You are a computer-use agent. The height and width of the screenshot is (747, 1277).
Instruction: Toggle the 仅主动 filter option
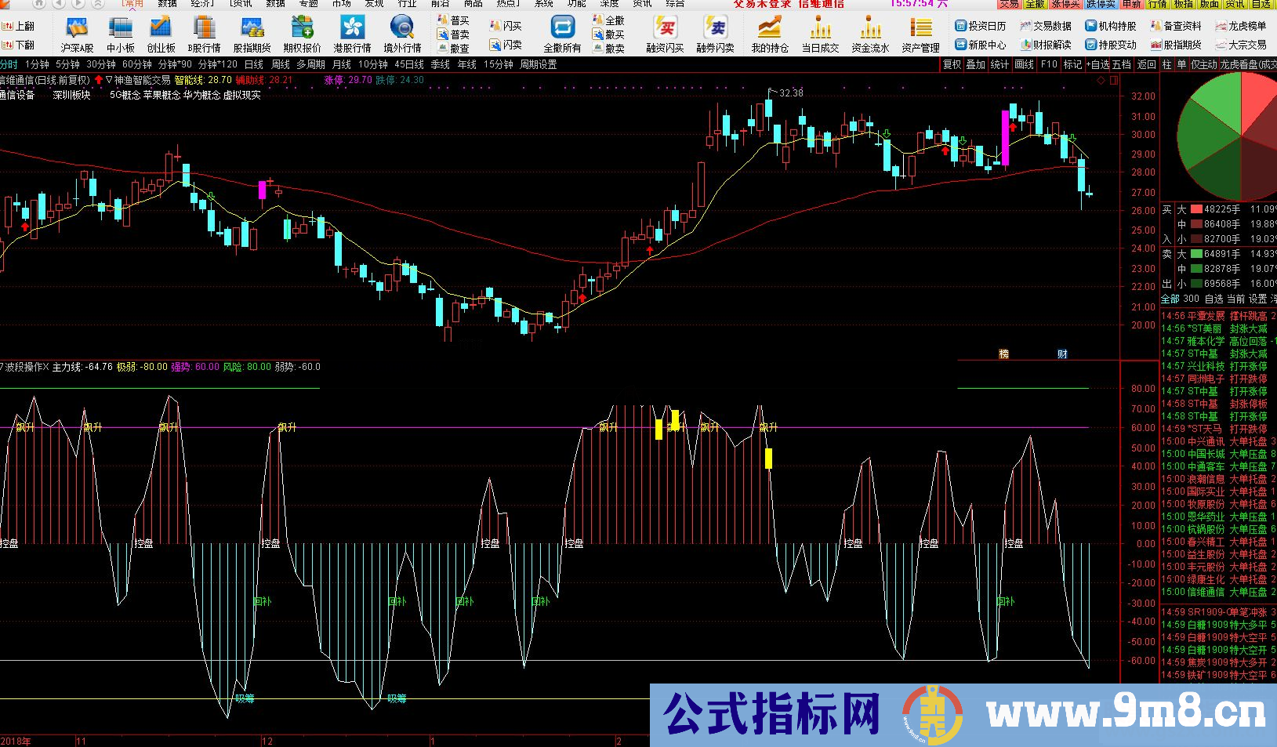coord(1203,64)
